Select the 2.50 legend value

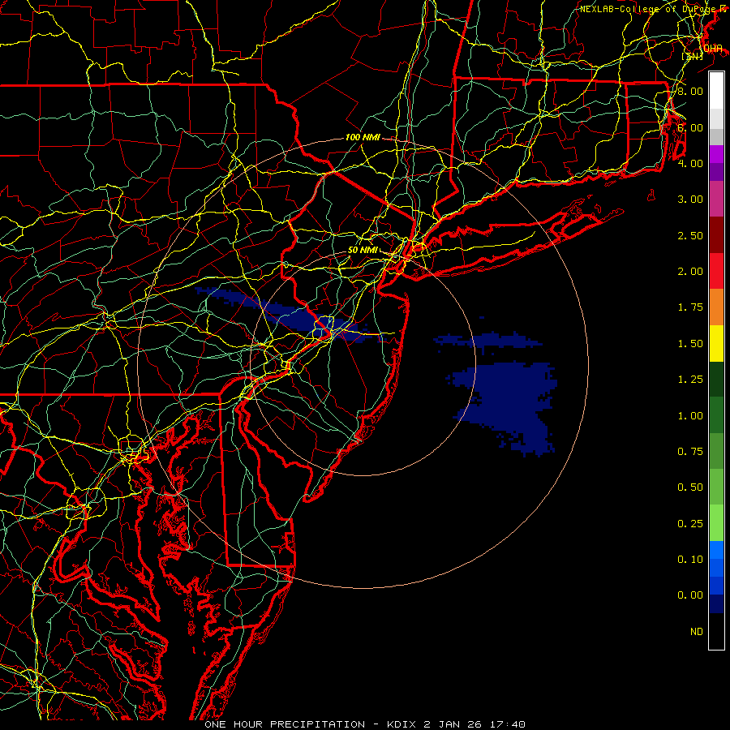[x=690, y=235]
